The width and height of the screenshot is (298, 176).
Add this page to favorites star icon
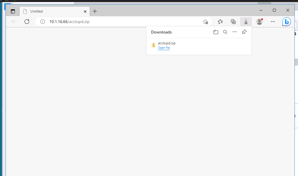click(205, 22)
